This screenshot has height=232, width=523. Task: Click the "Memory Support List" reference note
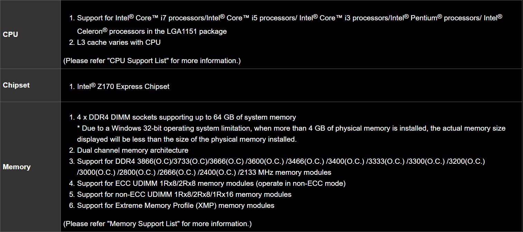[x=157, y=224]
